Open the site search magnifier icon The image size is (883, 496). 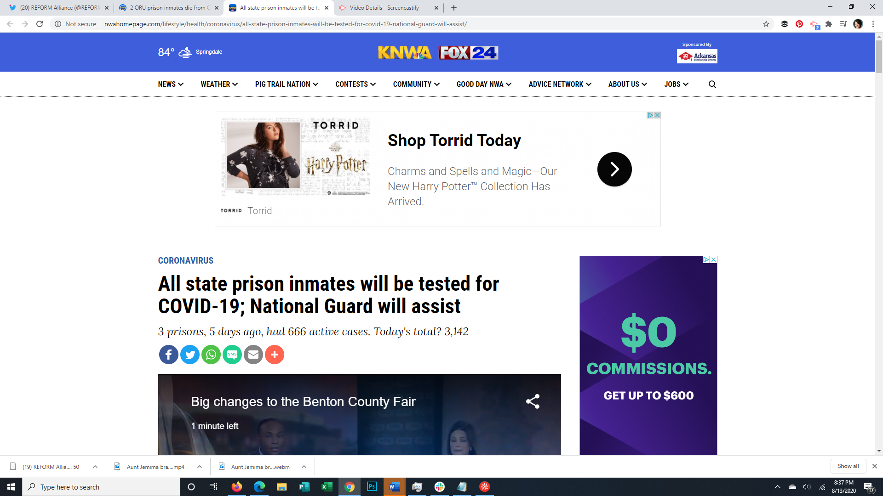click(712, 84)
